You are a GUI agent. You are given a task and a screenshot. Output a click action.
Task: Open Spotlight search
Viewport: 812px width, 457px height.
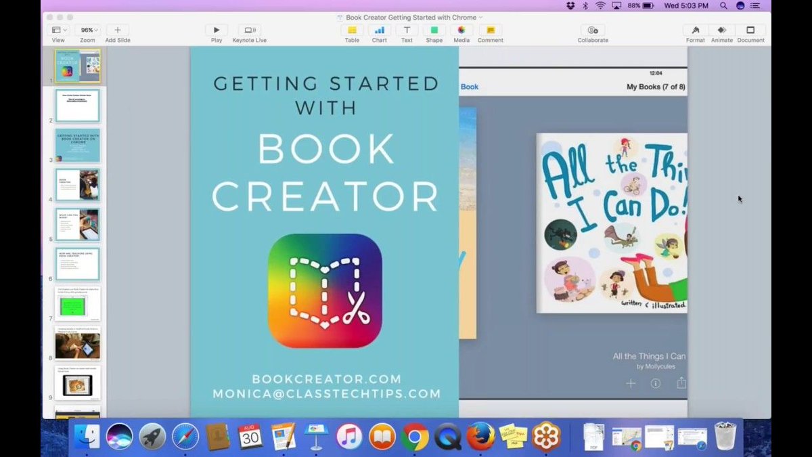tap(724, 5)
